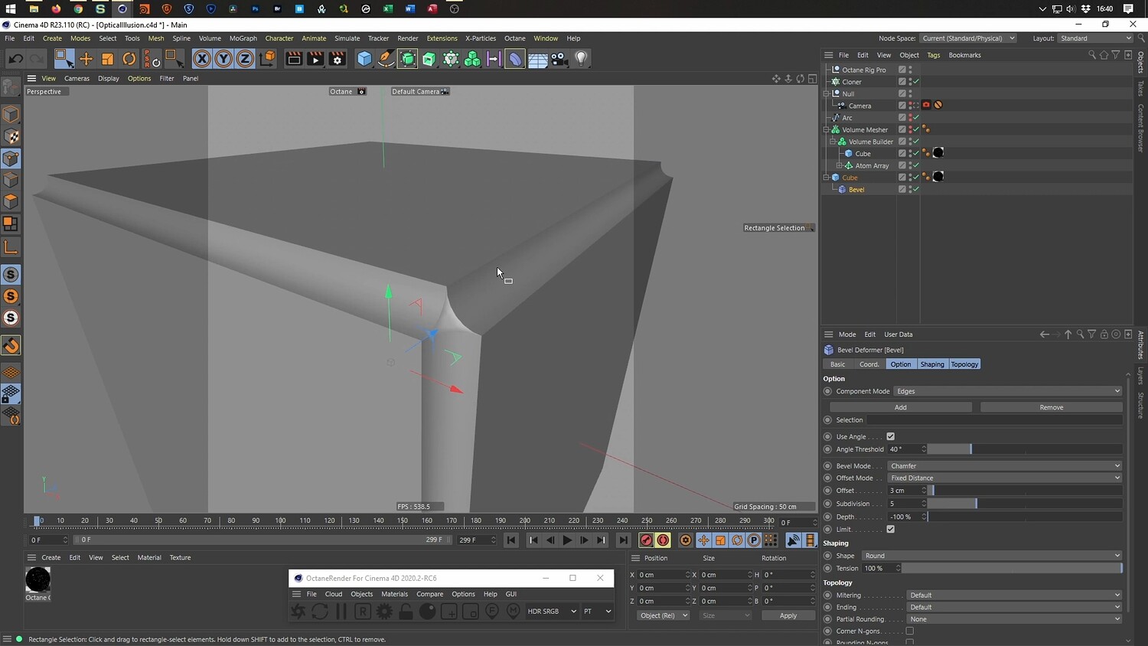This screenshot has width=1148, height=646.
Task: Toggle the X axis lock
Action: coord(202,59)
